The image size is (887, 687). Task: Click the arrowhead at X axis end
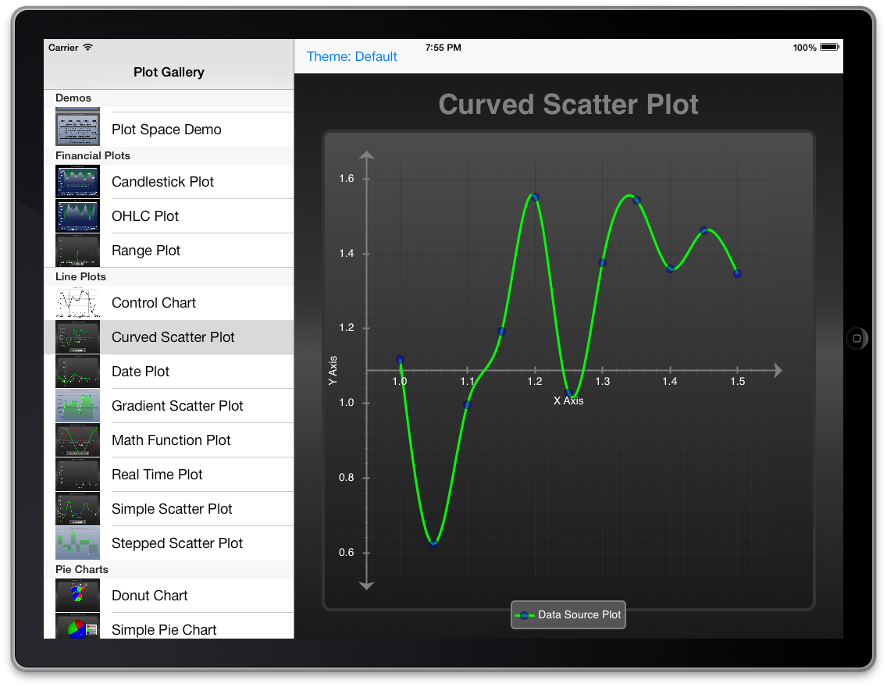[x=777, y=371]
